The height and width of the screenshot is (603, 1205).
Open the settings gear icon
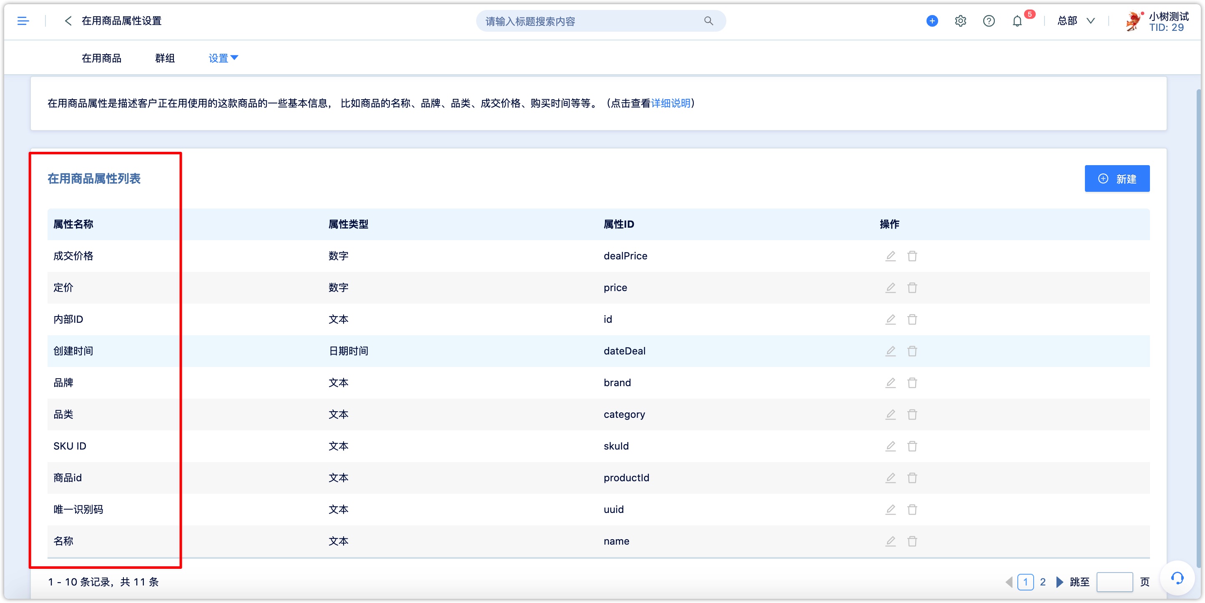click(960, 21)
